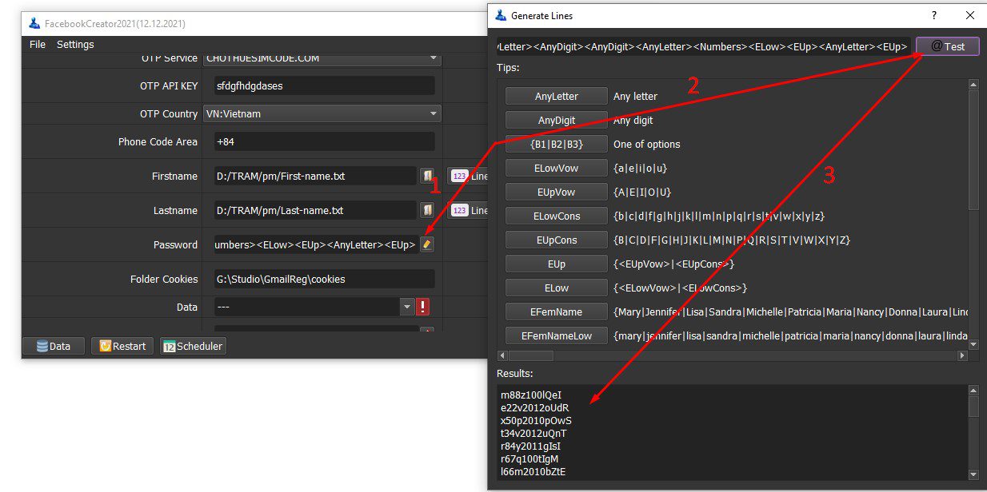The image size is (987, 492).
Task: Open file browser icon next to Lastname
Action: pyautogui.click(x=427, y=210)
